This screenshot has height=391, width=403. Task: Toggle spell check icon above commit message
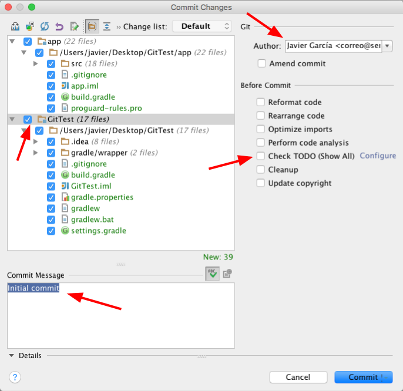click(x=211, y=274)
